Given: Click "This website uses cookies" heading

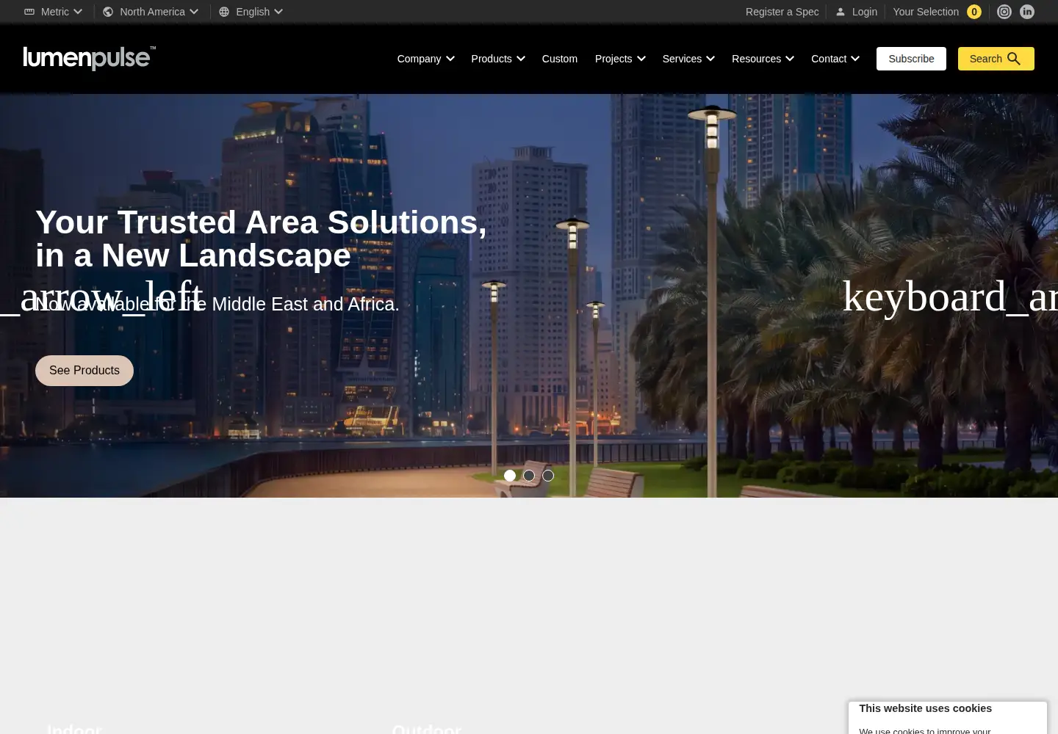Looking at the screenshot, I should pos(925,708).
